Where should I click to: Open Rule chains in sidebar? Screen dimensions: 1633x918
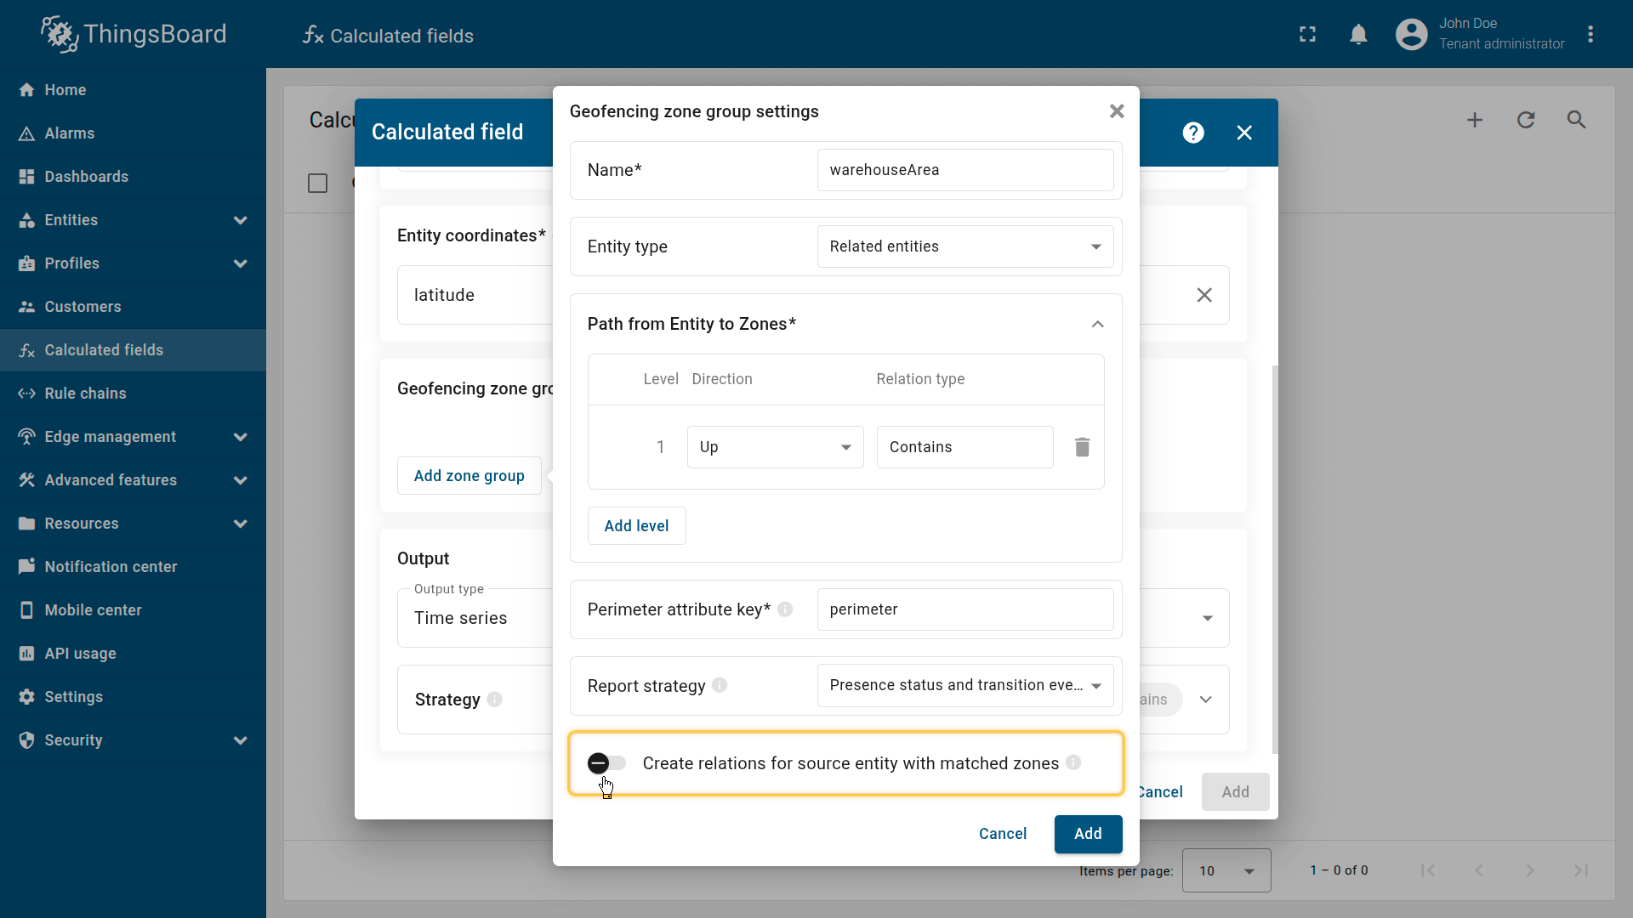[x=85, y=394]
